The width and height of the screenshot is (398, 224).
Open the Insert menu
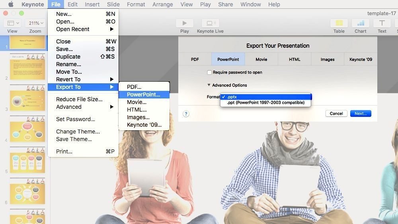[x=92, y=4]
